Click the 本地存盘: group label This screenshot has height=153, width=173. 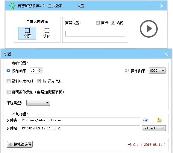tap(20, 114)
